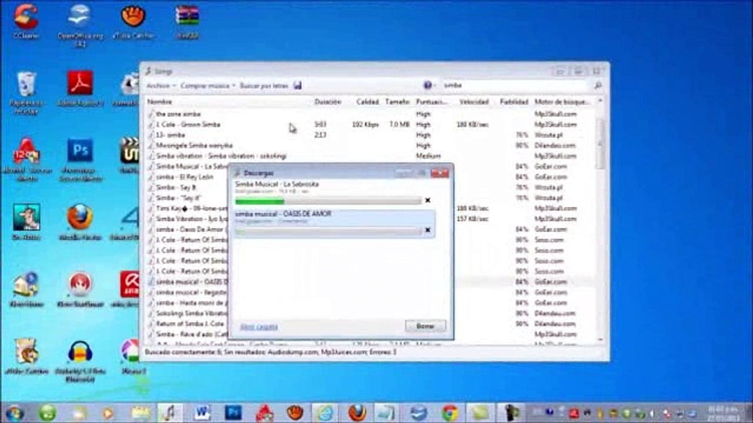Switch to Songr on the taskbar
753x423 pixels.
(169, 413)
